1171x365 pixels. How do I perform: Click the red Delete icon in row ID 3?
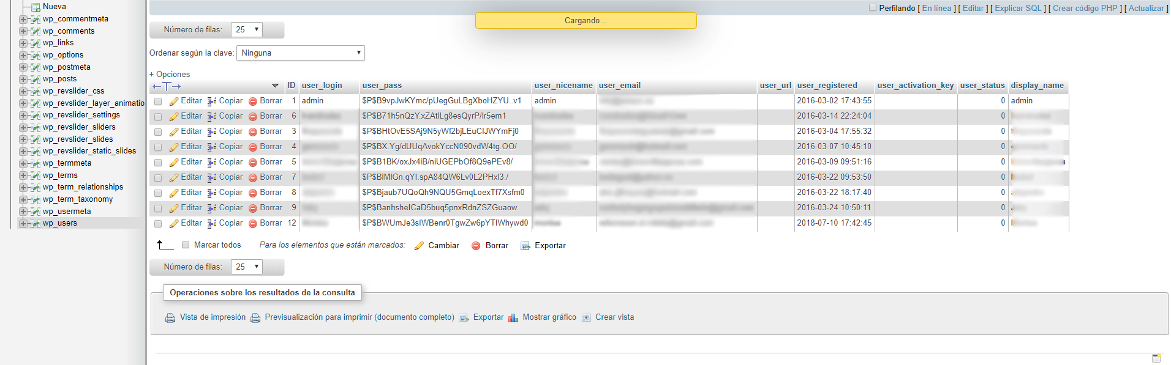[x=252, y=132]
